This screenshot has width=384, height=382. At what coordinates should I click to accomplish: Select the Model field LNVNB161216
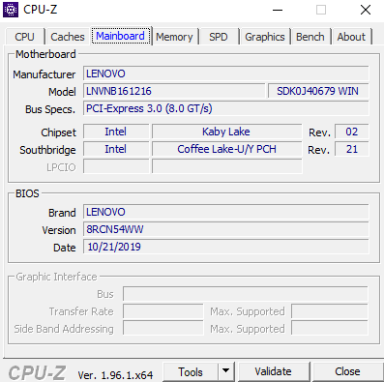(174, 91)
